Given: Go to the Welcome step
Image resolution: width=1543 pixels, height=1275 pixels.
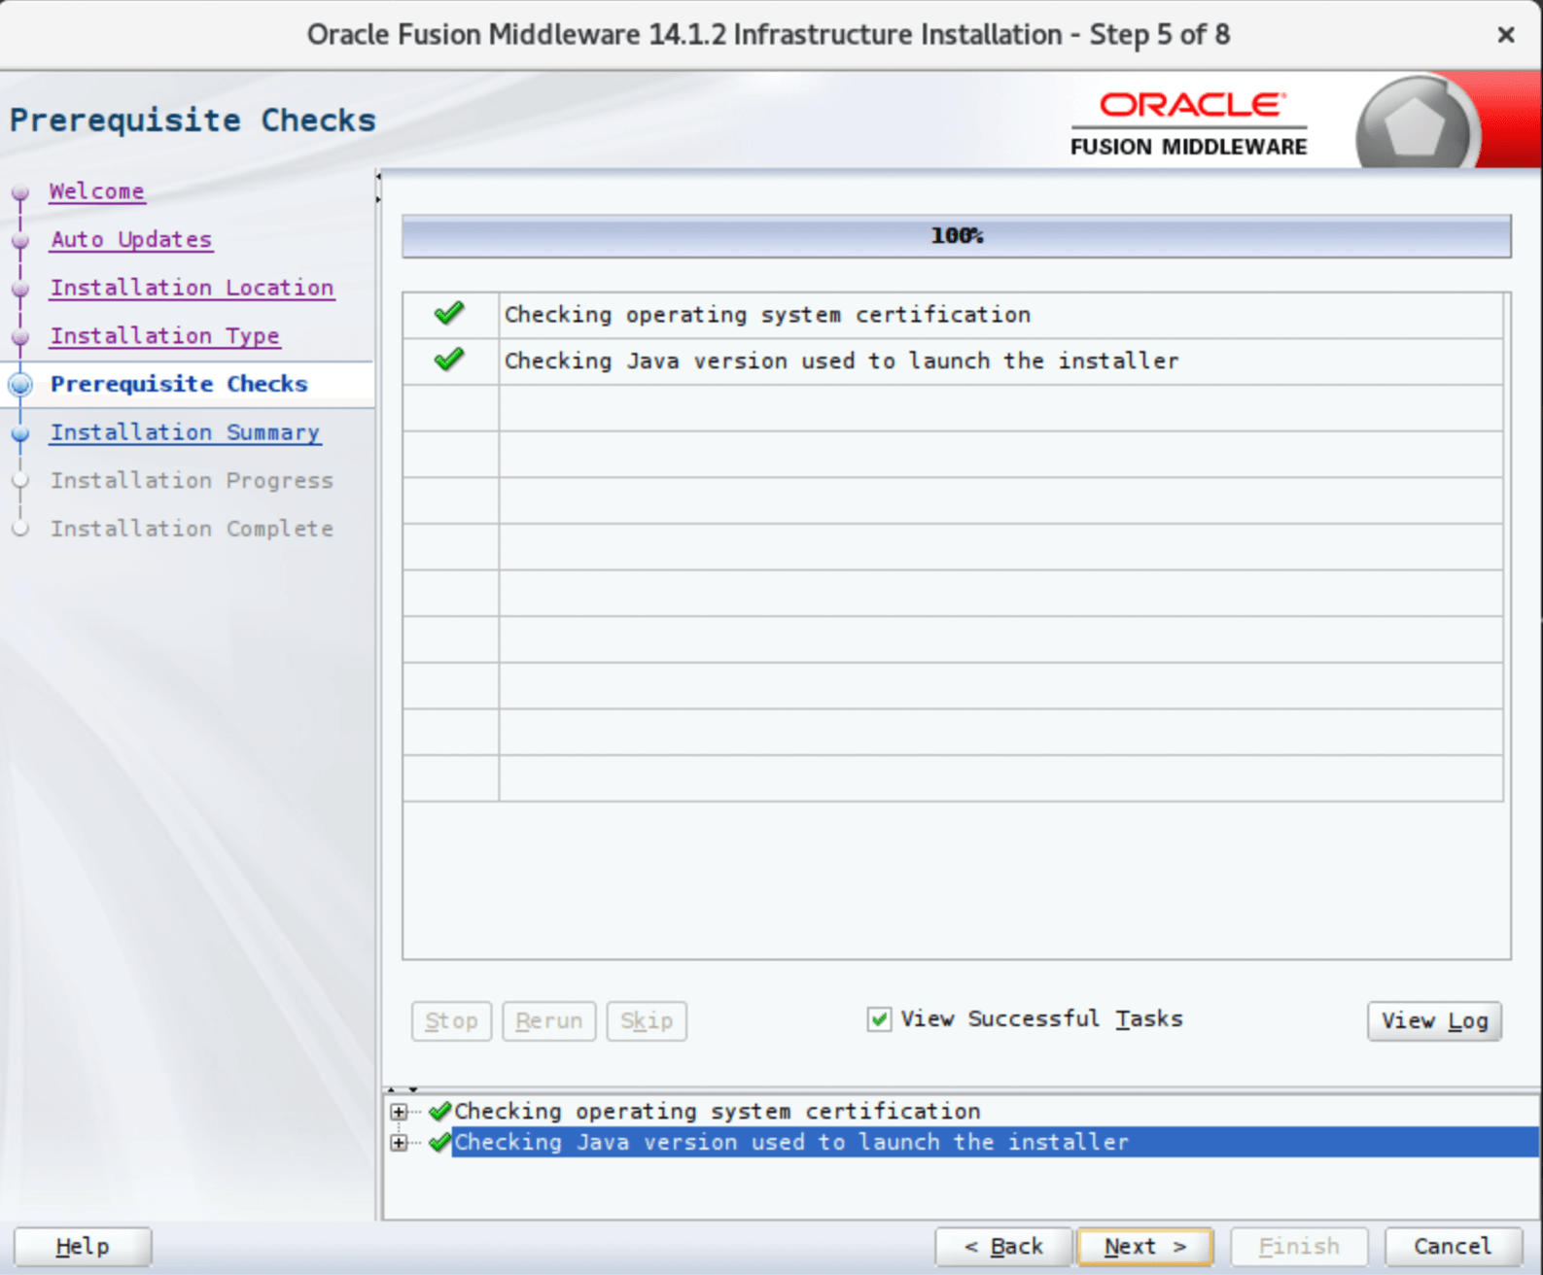Looking at the screenshot, I should pos(97,191).
